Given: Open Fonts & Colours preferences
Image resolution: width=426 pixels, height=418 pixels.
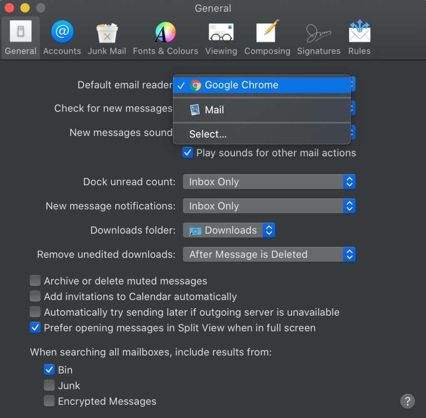Looking at the screenshot, I should click(x=165, y=37).
